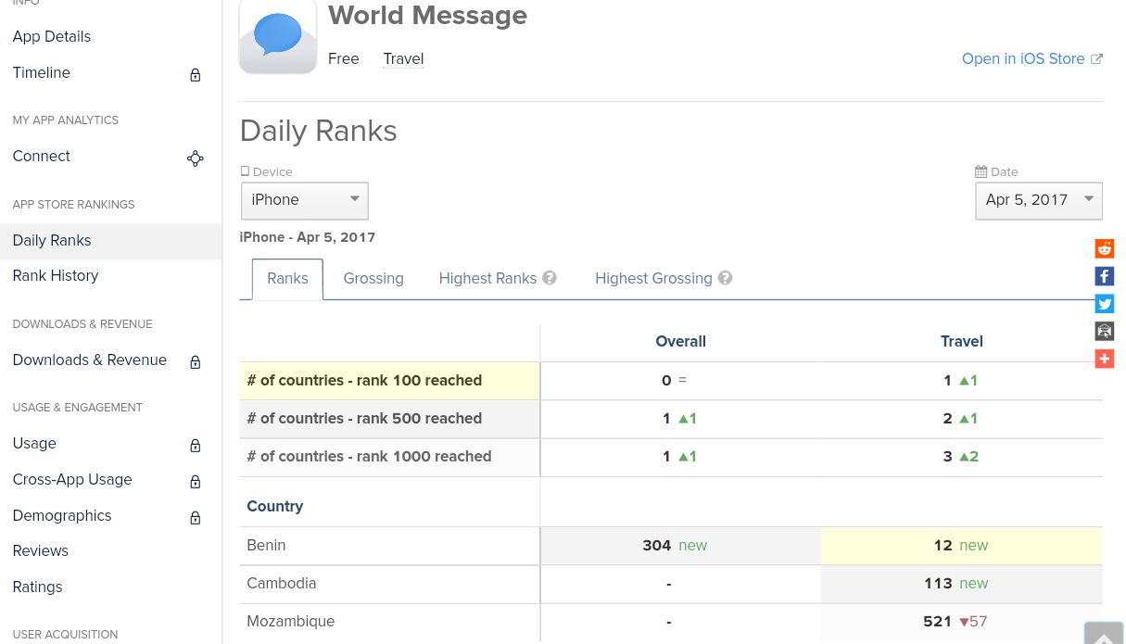
Task: Click the Connect network icon in the sidebar
Action: [195, 158]
